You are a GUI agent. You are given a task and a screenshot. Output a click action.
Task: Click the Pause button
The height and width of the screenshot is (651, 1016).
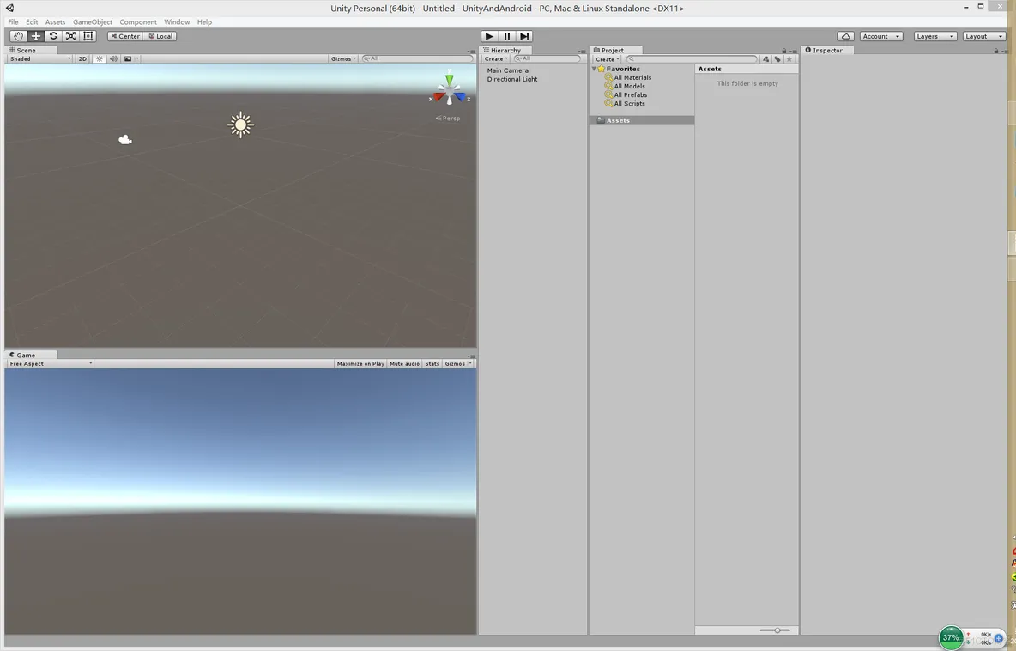(x=506, y=36)
